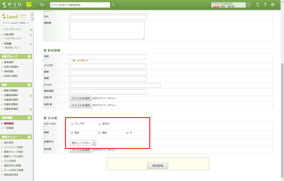Click ファイルを選択 for 名刺 表

tap(81, 98)
